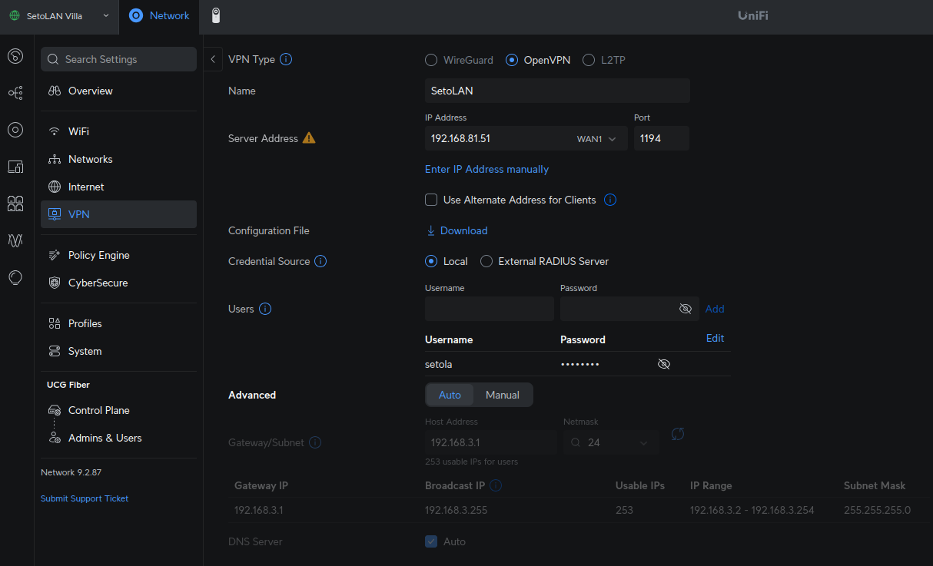Click the UniFi logo in header
This screenshot has width=933, height=566.
[752, 15]
